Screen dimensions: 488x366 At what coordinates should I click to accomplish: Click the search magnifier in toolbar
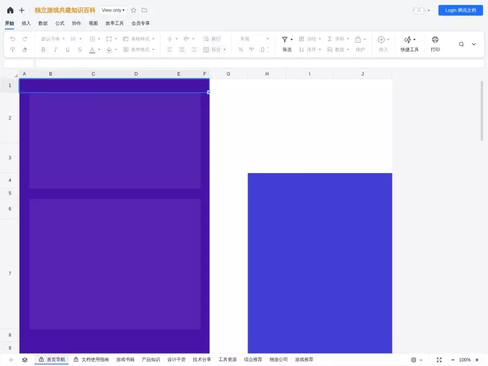(x=461, y=44)
